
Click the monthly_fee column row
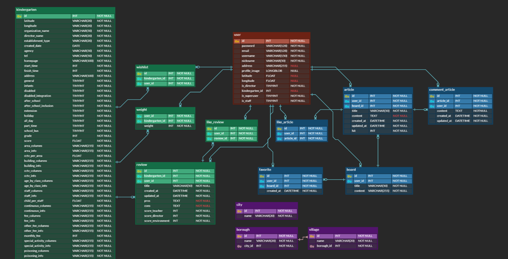[x=65, y=236]
